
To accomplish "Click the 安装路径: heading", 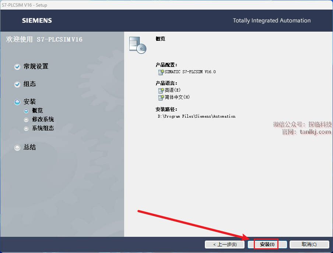I will tap(166, 109).
